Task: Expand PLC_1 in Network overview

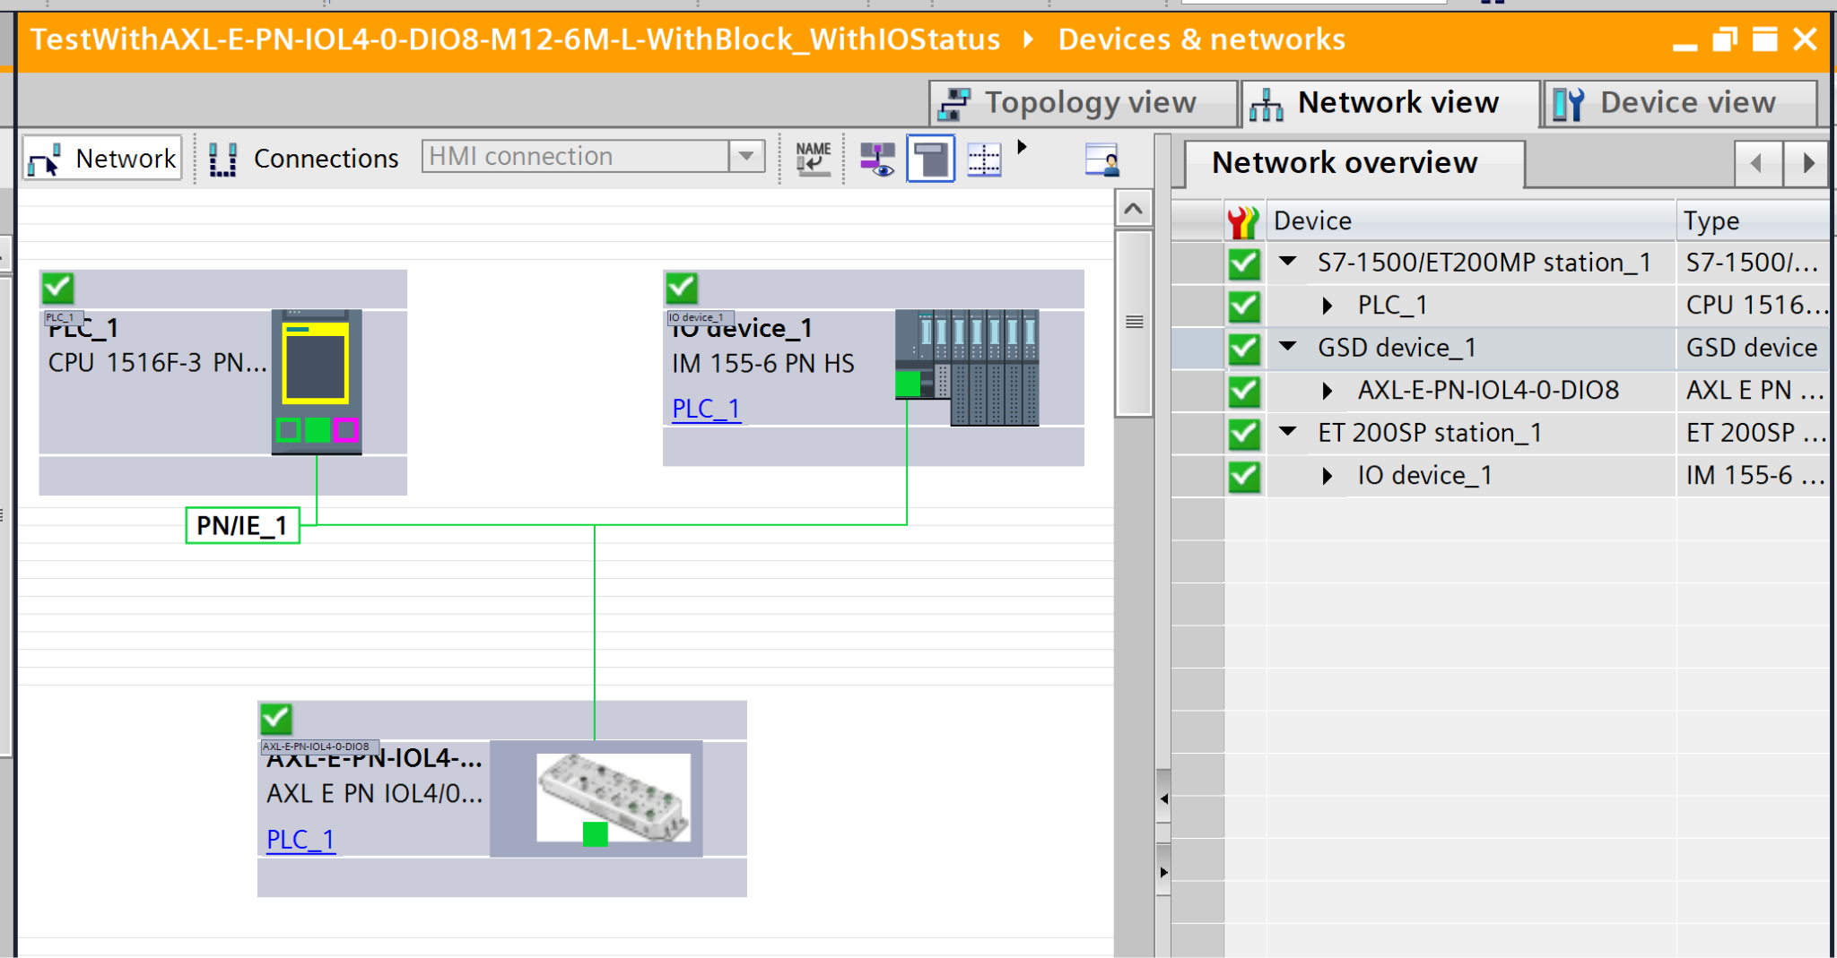Action: pos(1328,306)
